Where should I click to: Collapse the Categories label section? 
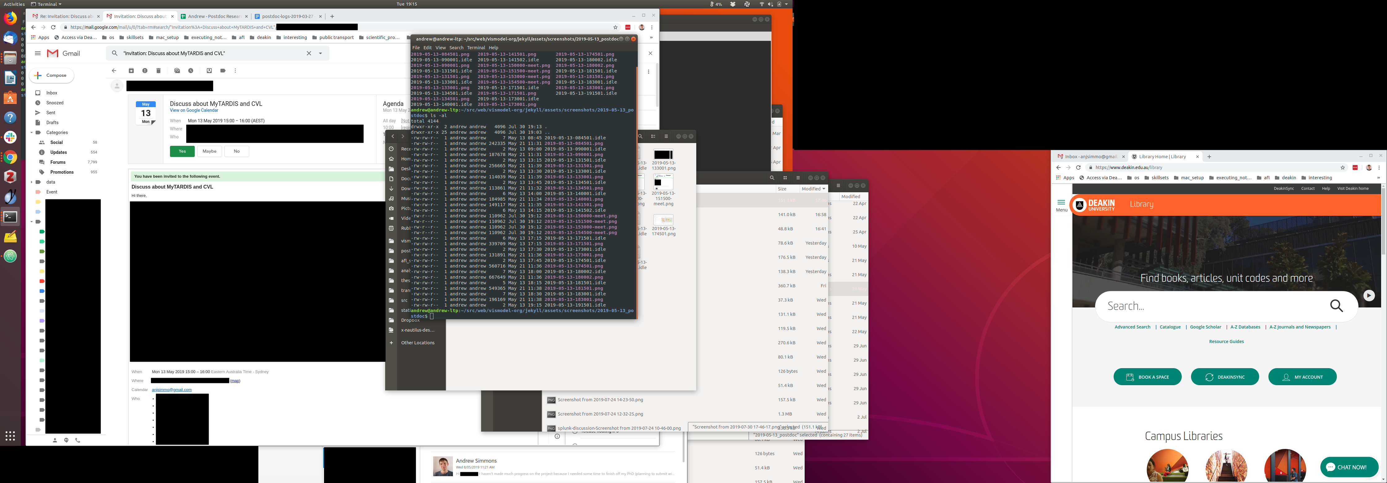[31, 133]
